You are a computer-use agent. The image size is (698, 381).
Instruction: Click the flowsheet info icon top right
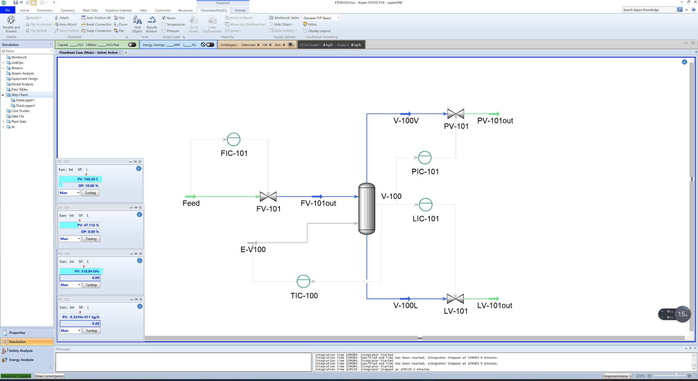tap(684, 62)
